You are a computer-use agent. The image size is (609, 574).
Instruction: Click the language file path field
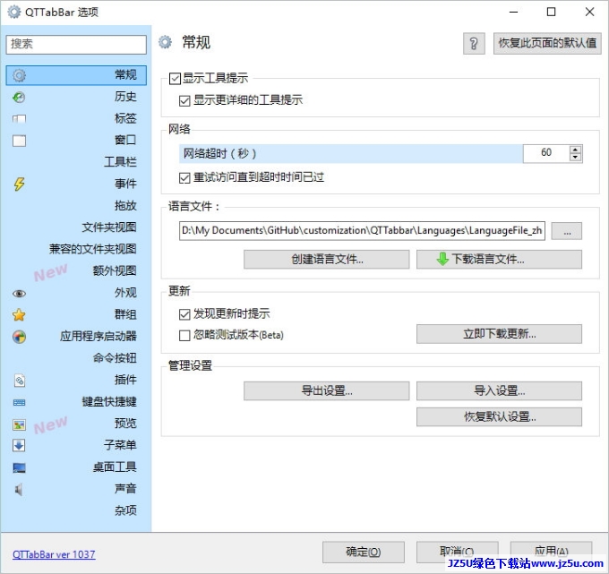362,231
